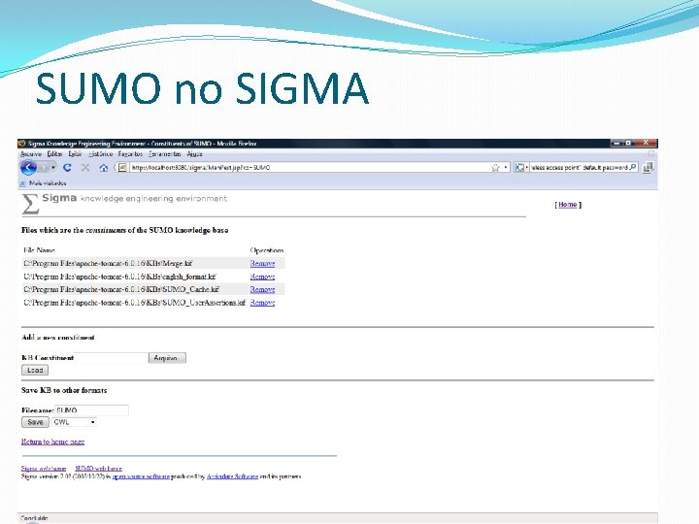Open the Arquivo menu

31,153
